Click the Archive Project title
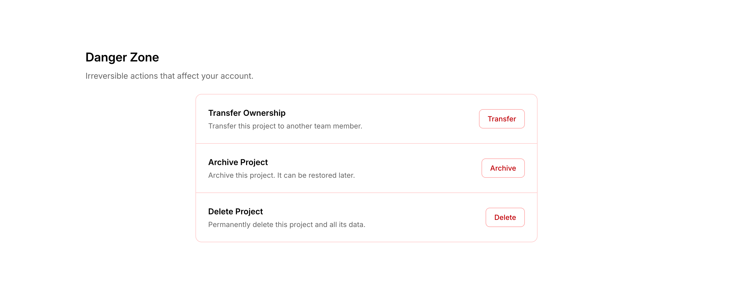The height and width of the screenshot is (291, 733). coord(238,162)
